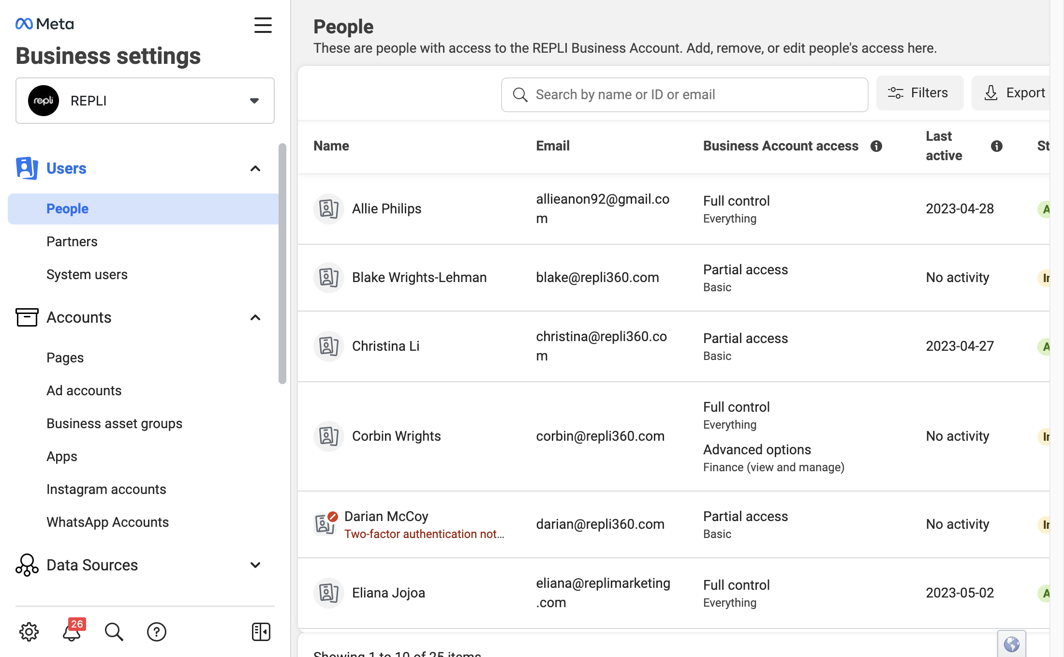Toggle the sidebar collapse panel icon
1064x657 pixels.
[261, 632]
